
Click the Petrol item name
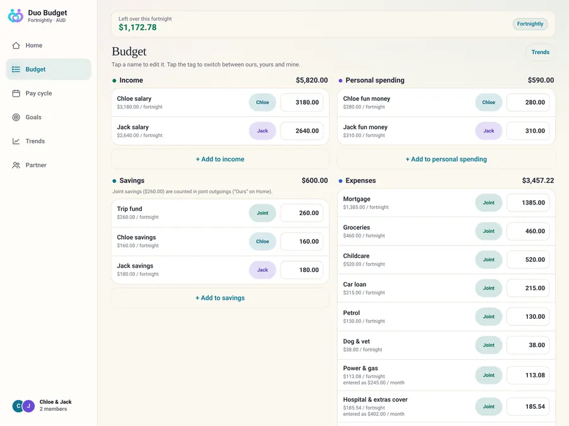pos(352,313)
